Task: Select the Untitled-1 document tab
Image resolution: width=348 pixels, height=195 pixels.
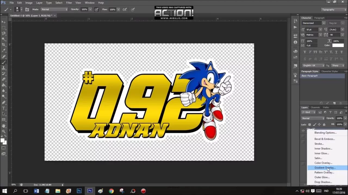Action: coord(33,15)
